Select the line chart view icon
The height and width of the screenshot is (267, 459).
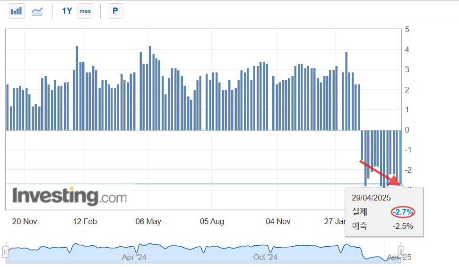tap(37, 11)
